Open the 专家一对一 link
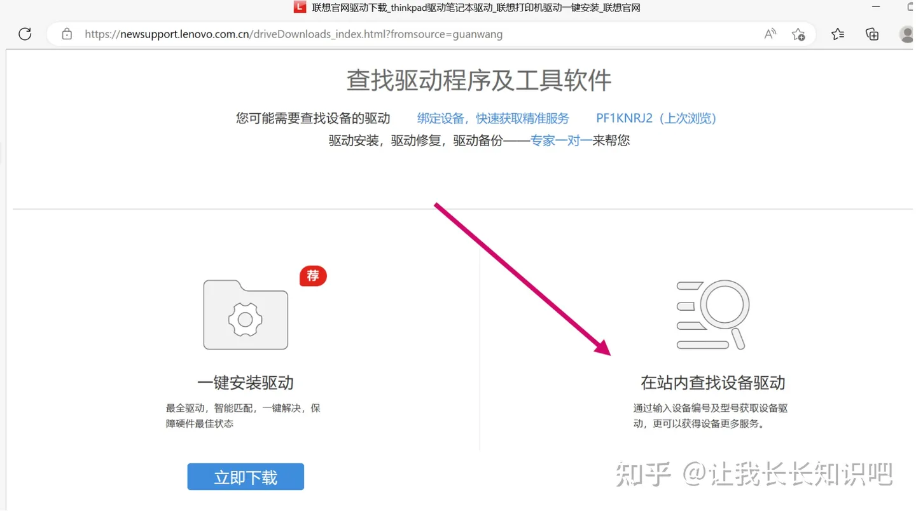This screenshot has width=916, height=511. click(x=561, y=140)
